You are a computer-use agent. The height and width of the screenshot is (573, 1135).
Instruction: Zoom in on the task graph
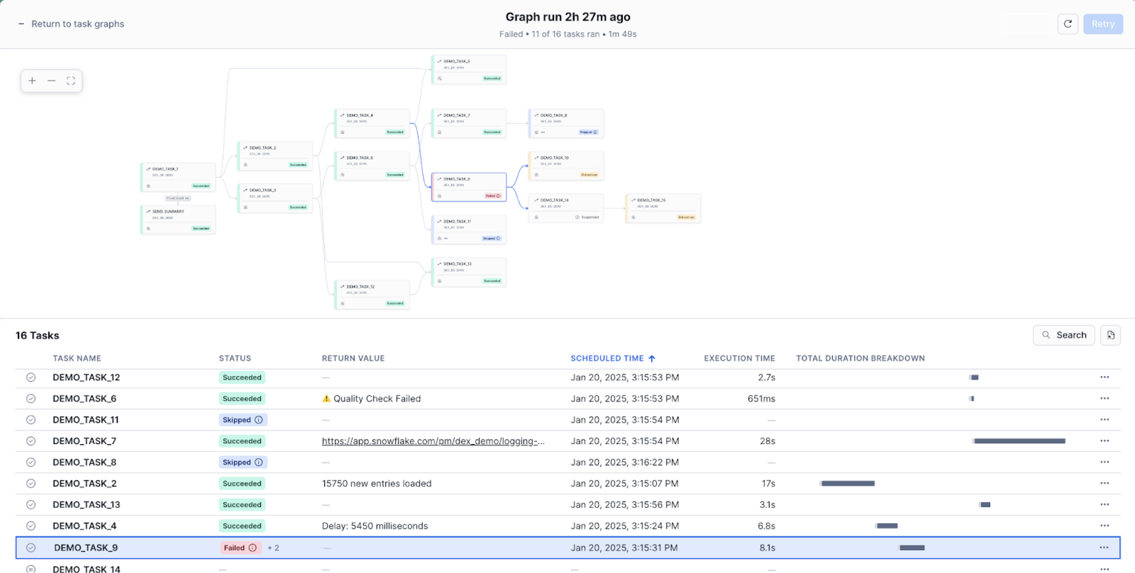(32, 81)
